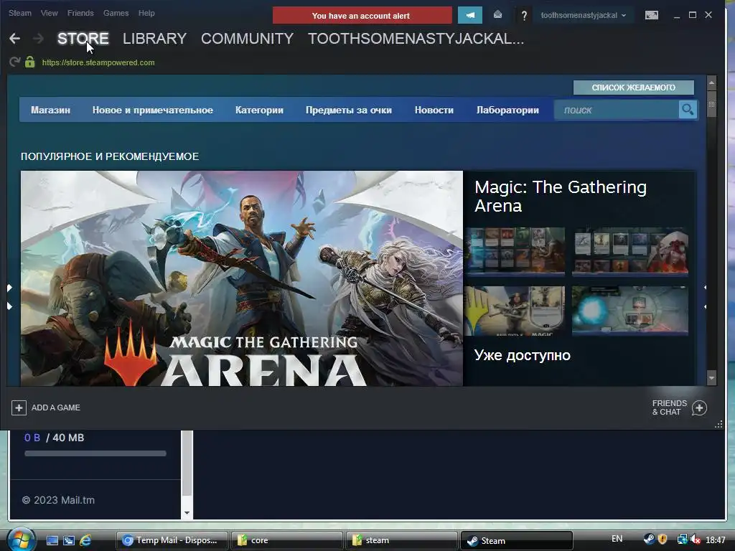735x551 pixels.
Task: Switch to the core folder taskbar button
Action: (x=286, y=540)
